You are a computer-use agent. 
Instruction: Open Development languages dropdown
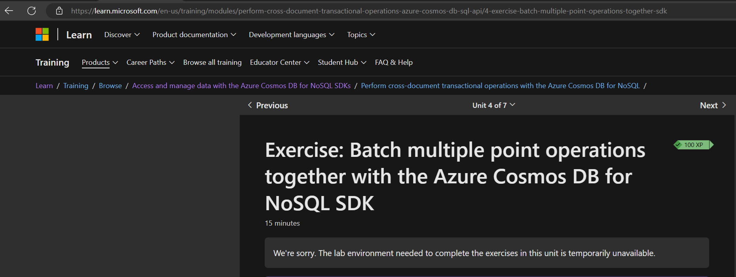click(292, 35)
